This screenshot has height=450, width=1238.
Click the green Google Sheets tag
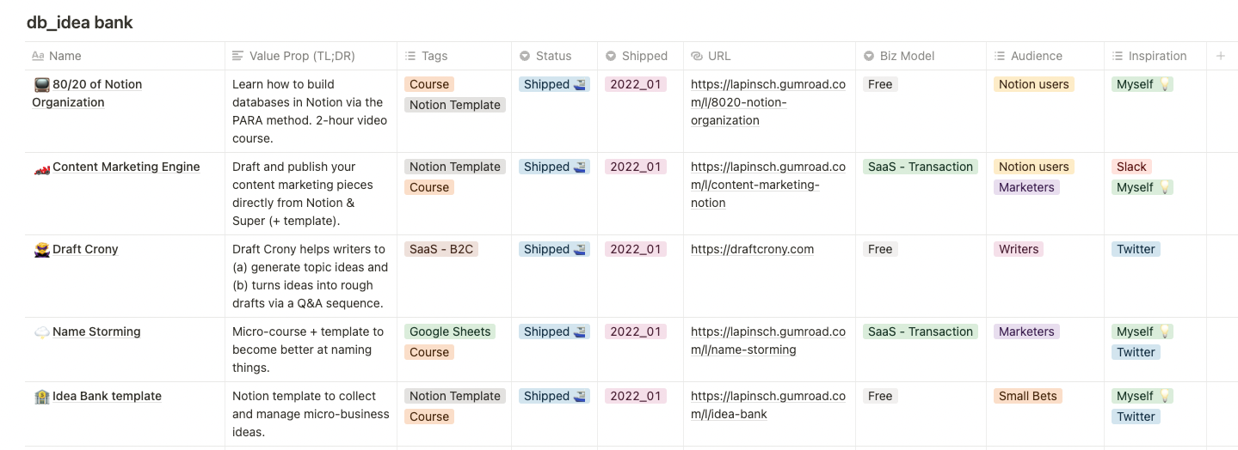click(450, 332)
